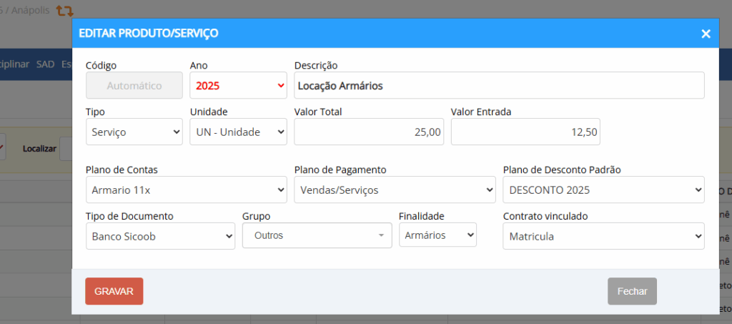Open the Plano de Contas dropdown

click(x=186, y=190)
